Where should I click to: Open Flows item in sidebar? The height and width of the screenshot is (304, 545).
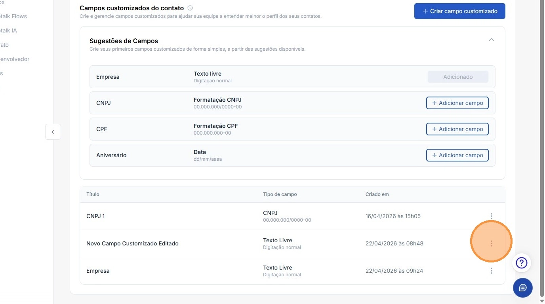(13, 16)
